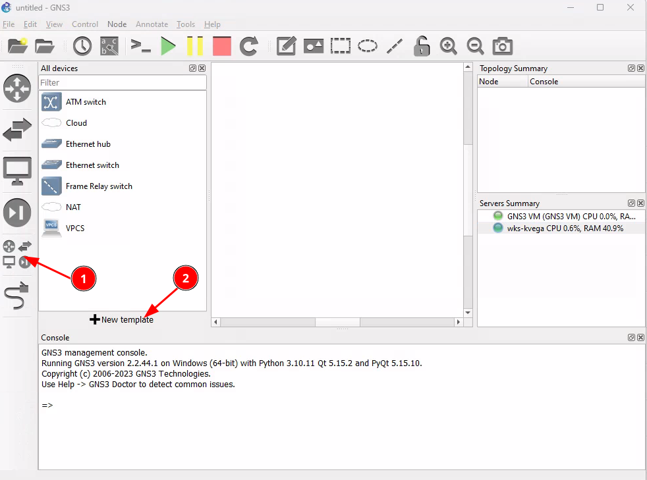Screen dimensions: 647x480
Task: Click the green Start all nodes button
Action: tap(168, 46)
